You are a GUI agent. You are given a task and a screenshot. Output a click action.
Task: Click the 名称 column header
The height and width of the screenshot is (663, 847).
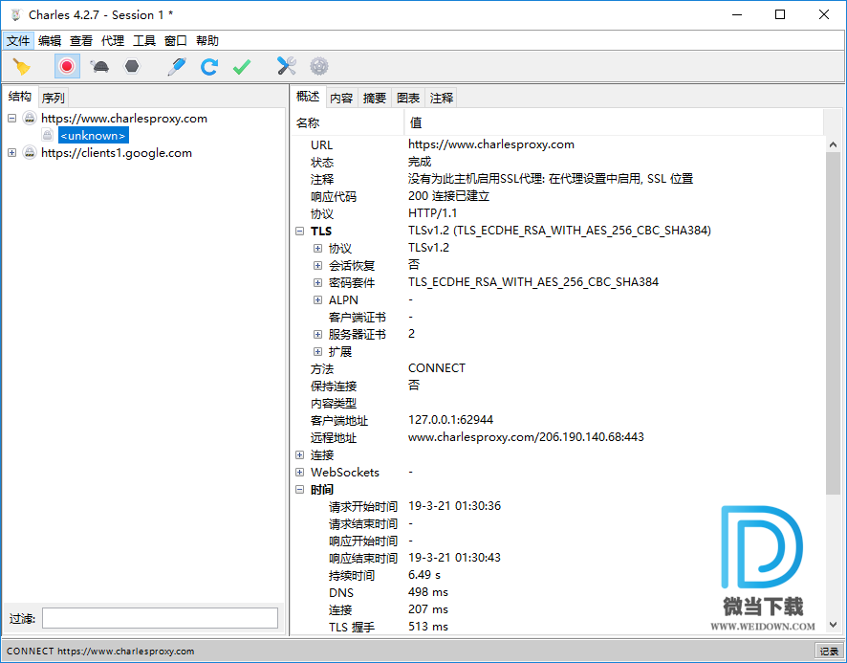[x=348, y=122]
